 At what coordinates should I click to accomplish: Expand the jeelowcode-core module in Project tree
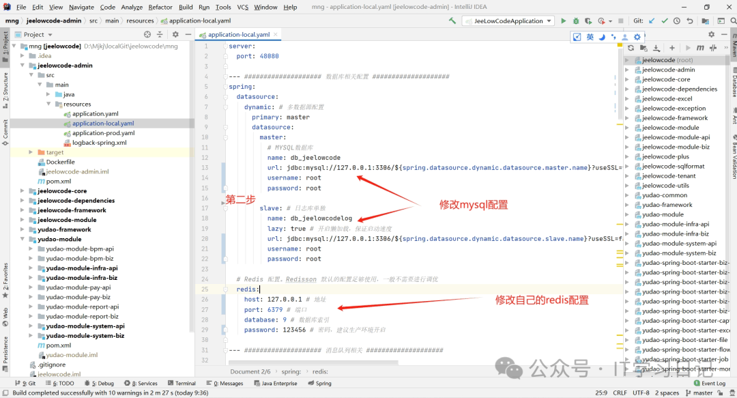23,190
